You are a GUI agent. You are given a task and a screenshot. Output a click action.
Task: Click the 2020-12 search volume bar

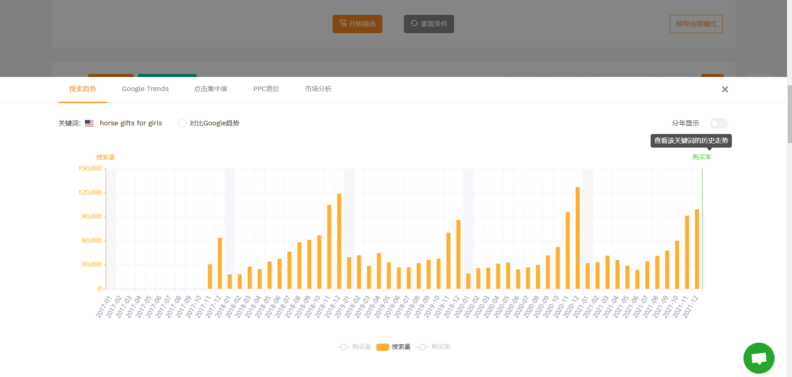pyautogui.click(x=578, y=238)
